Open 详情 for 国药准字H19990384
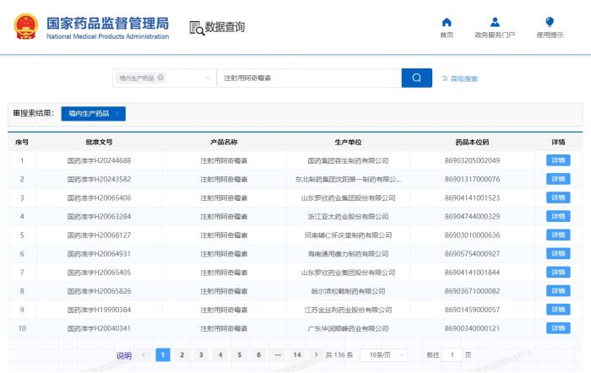 coord(558,310)
